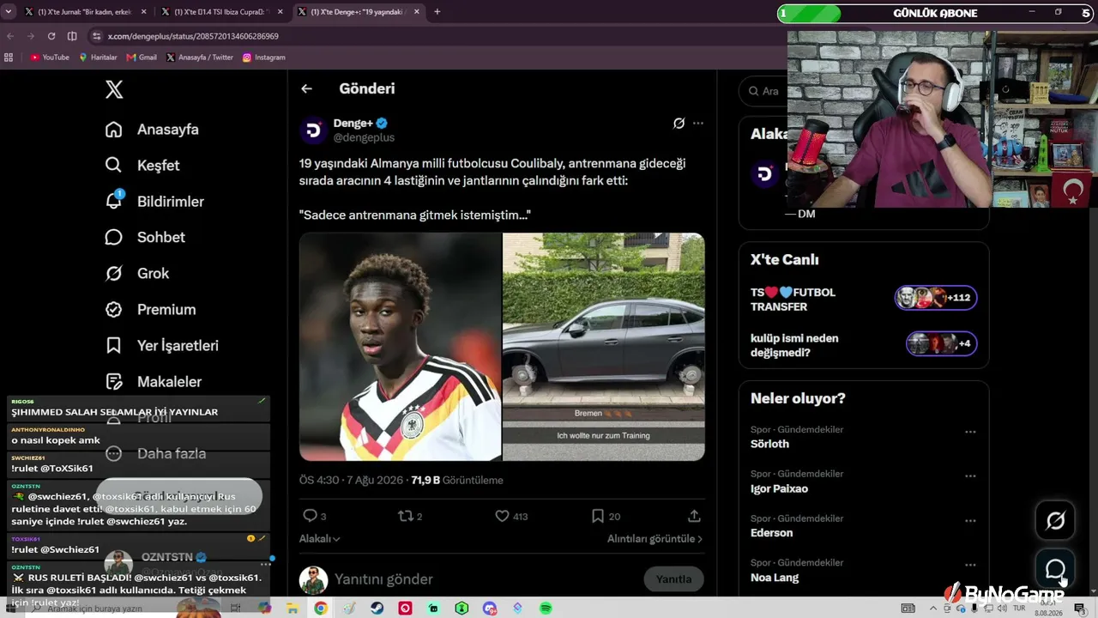Reload the page in the browser
1098x618 pixels.
(x=51, y=36)
